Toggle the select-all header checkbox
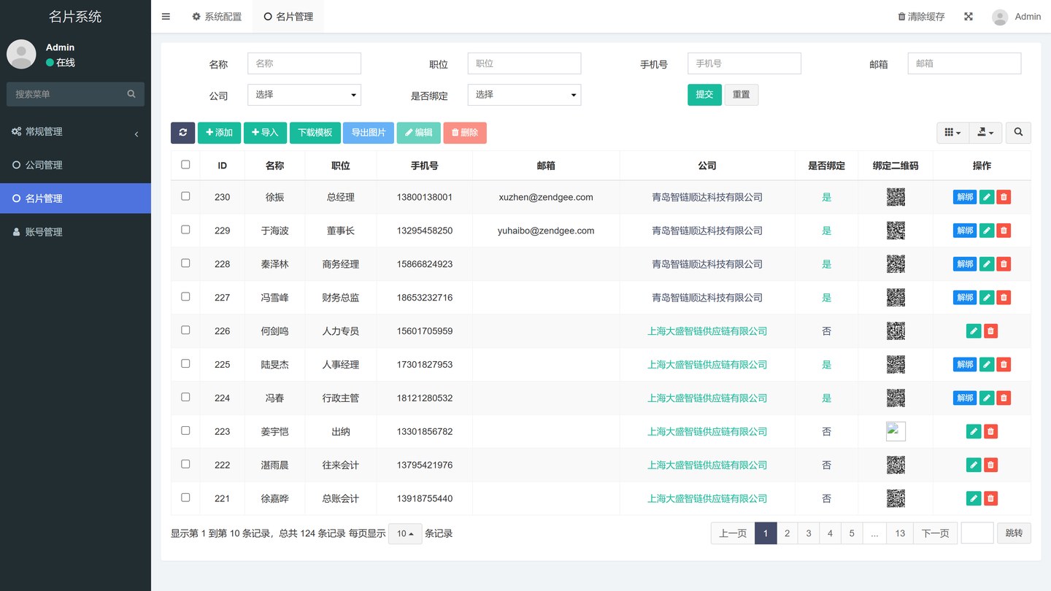This screenshot has height=591, width=1051. tap(185, 165)
